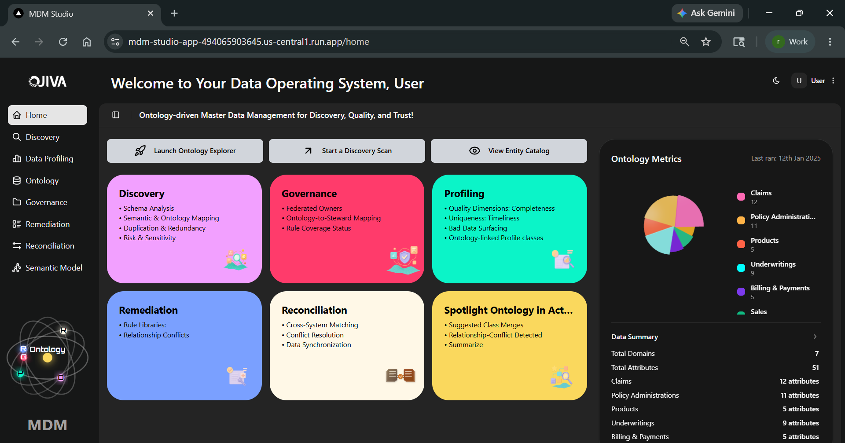Click the Home house icon in sidebar

point(17,115)
